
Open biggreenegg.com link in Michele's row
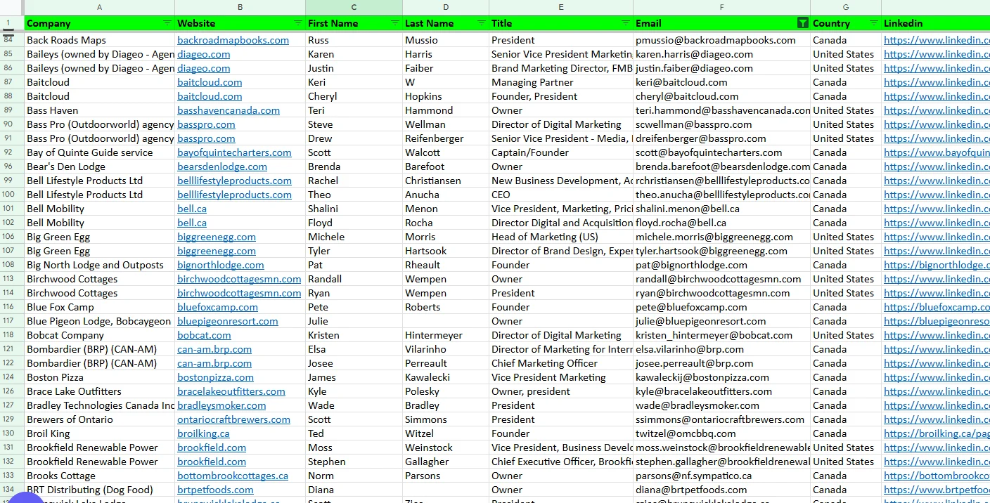217,237
